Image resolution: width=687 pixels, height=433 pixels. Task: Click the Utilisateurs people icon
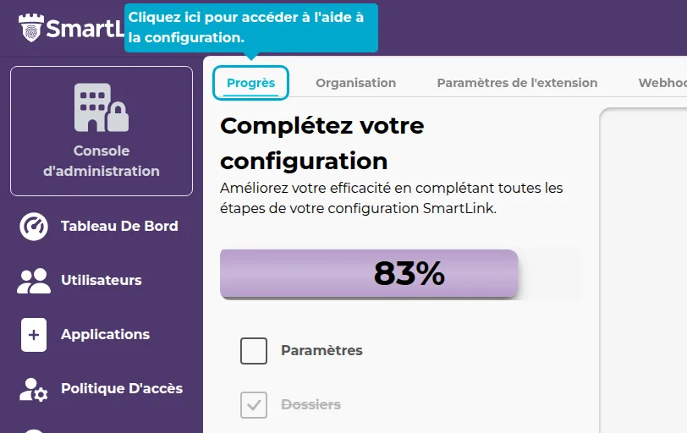pyautogui.click(x=34, y=281)
